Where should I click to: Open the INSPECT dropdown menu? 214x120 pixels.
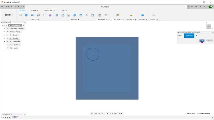131,20
